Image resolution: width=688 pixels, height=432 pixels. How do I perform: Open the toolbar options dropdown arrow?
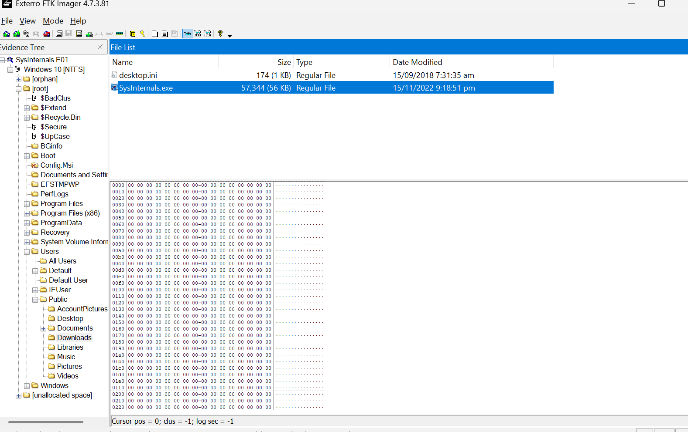pos(229,36)
